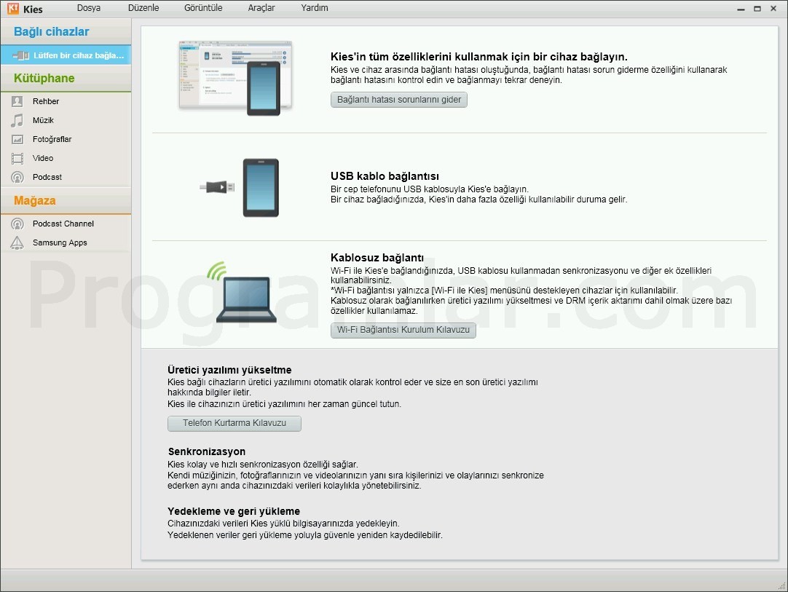Open the Müzik library icon
Viewport: 788px width, 592px height.
(x=17, y=119)
